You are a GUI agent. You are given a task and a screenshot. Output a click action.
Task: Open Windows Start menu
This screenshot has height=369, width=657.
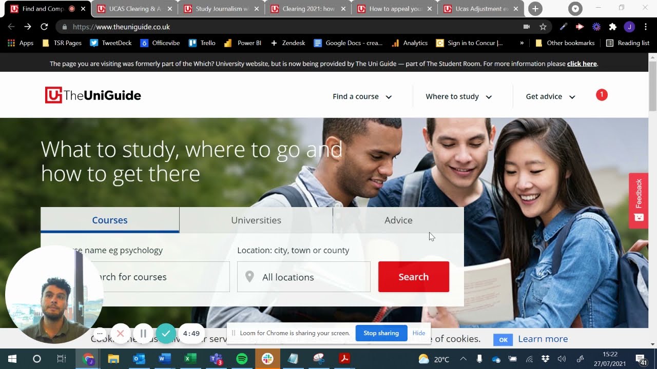pyautogui.click(x=12, y=359)
